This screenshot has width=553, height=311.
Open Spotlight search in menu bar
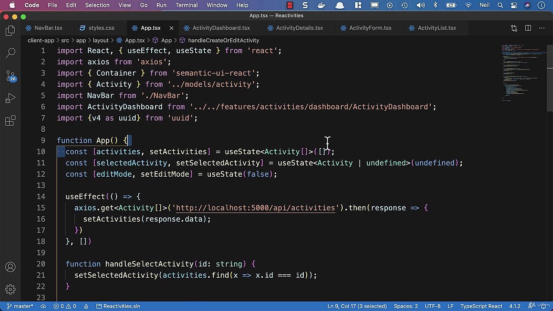(x=500, y=5)
